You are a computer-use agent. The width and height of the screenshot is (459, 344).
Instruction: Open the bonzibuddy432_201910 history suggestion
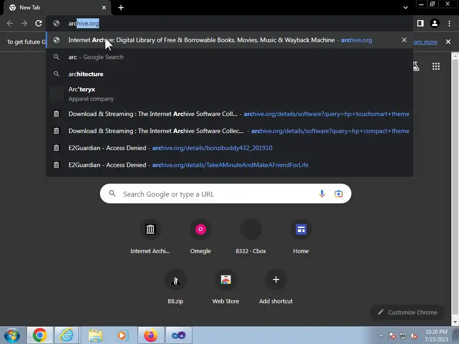tap(229, 148)
